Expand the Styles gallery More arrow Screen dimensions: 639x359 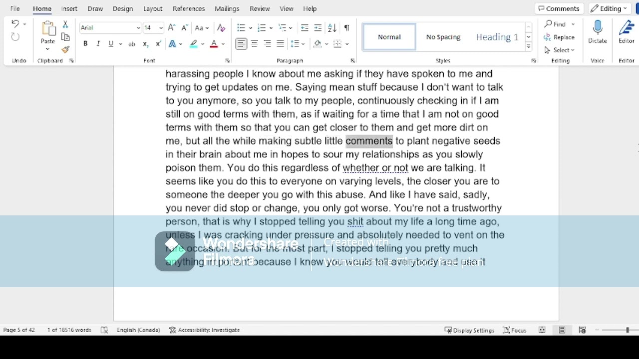[528, 47]
